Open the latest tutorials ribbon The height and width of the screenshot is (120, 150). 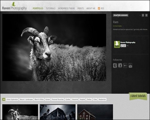138,96
